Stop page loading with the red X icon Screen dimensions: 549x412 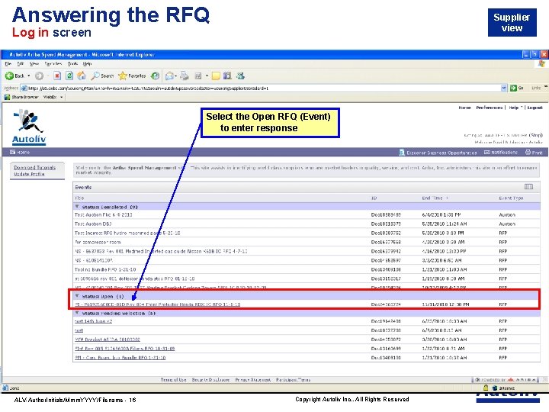(57, 76)
